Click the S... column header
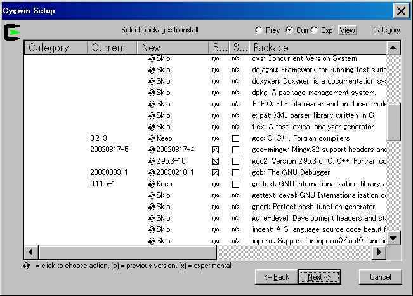This screenshot has height=296, width=413. (239, 48)
